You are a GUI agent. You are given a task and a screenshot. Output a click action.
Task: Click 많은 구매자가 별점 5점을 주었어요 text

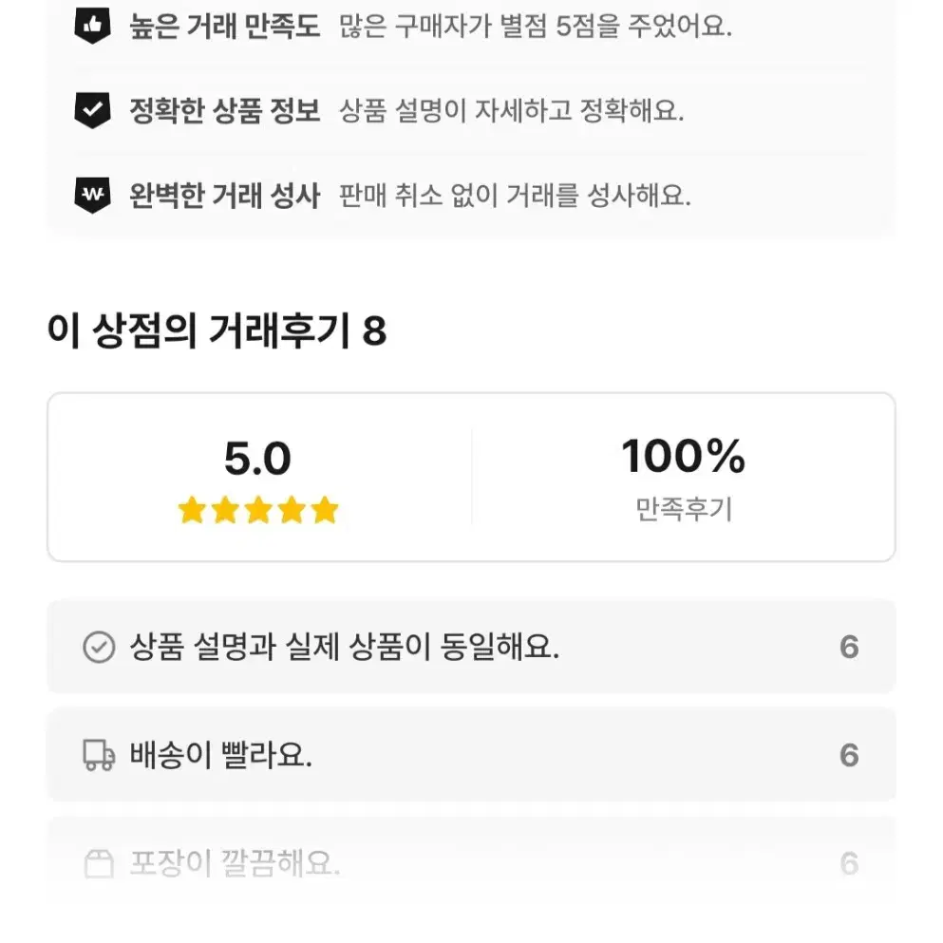536,26
